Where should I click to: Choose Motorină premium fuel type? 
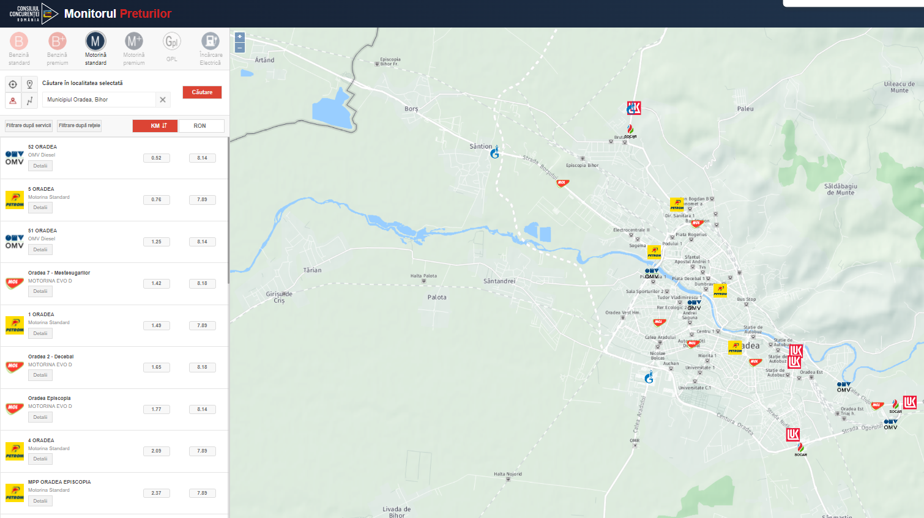click(x=134, y=48)
